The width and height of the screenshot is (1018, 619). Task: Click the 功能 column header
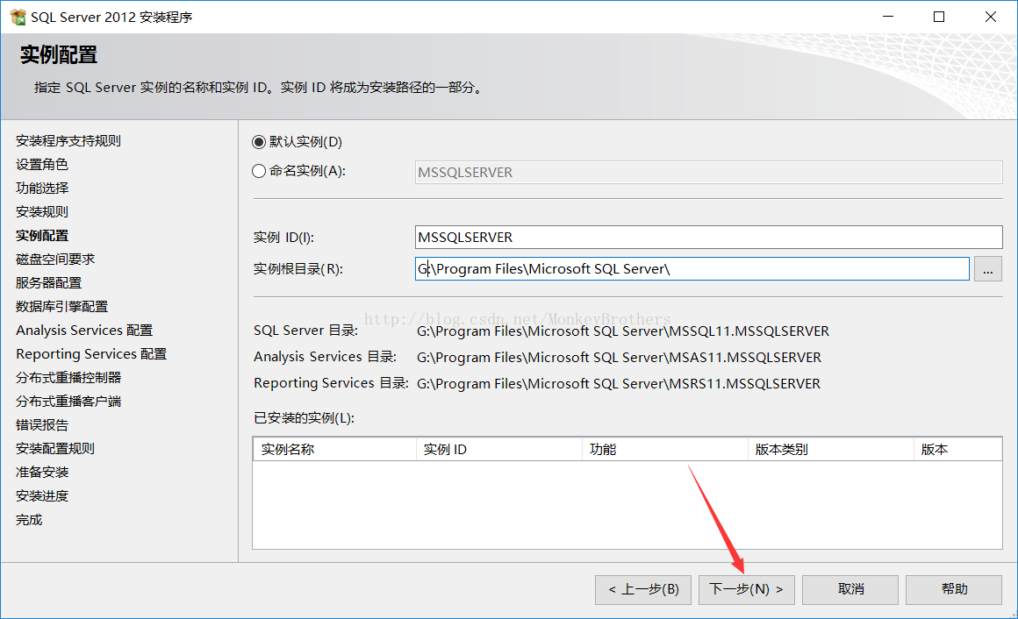(x=665, y=450)
